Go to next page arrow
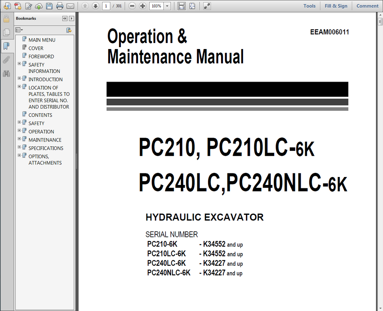This screenshot has height=311, width=383. pyautogui.click(x=95, y=6)
